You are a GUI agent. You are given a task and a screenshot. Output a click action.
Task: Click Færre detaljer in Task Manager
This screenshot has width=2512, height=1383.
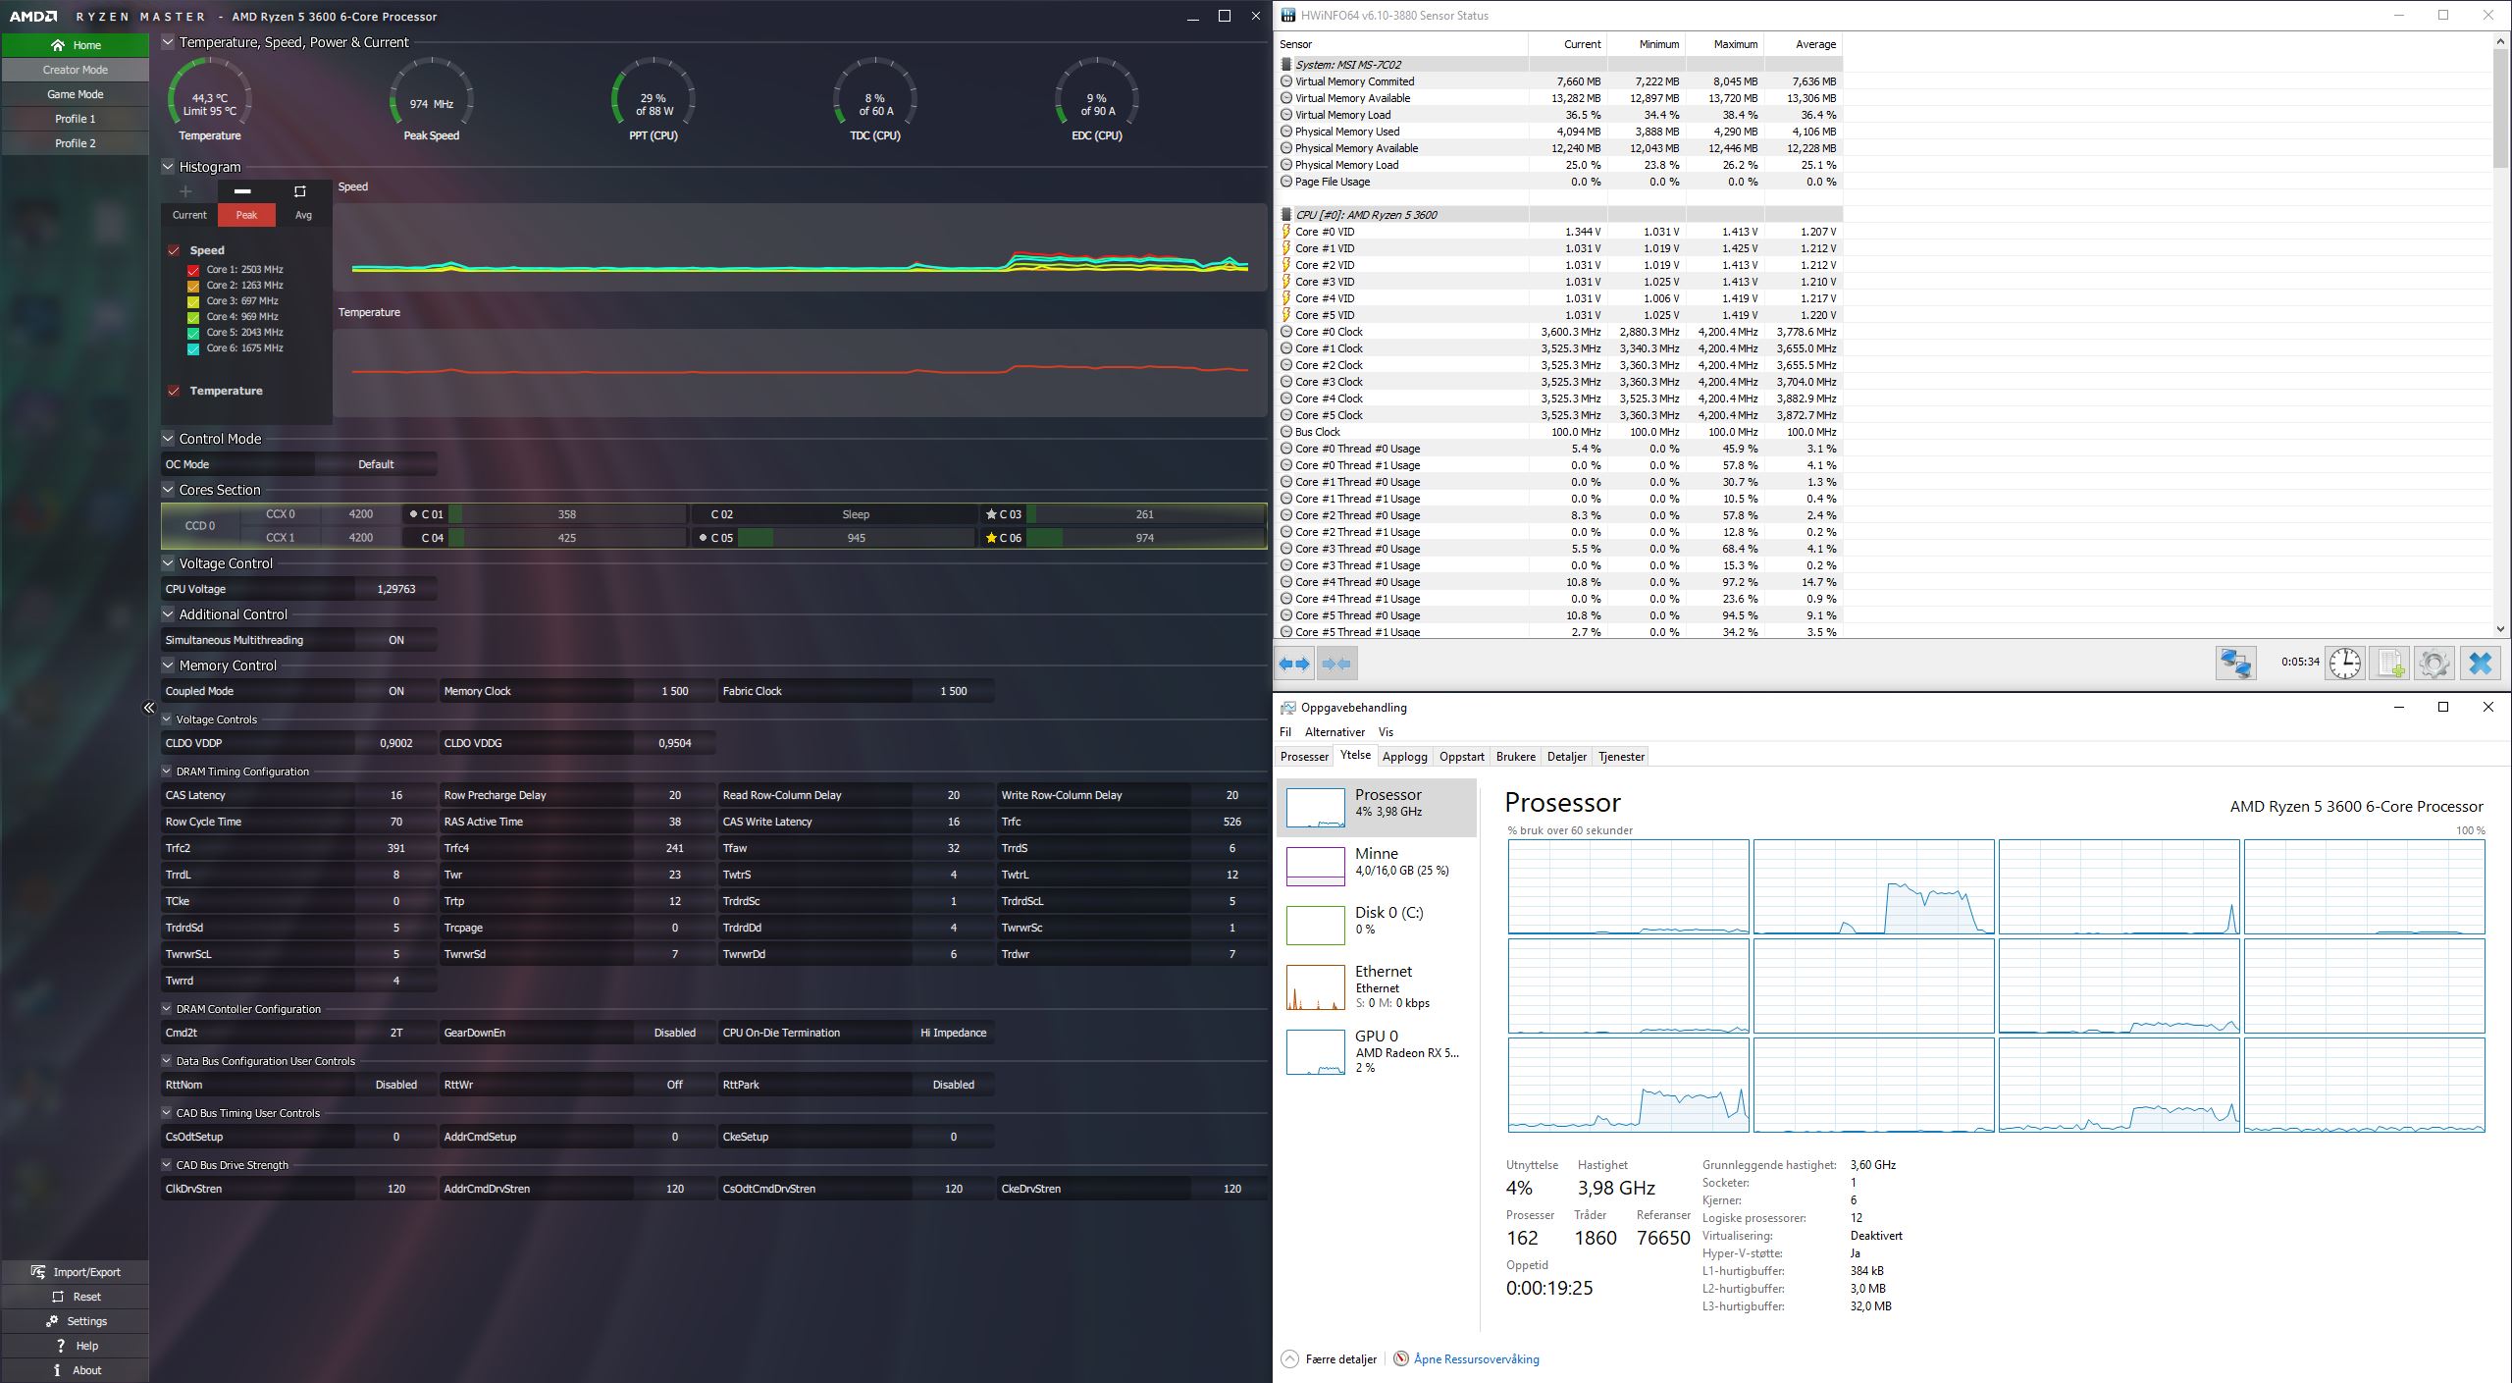click(x=1329, y=1359)
